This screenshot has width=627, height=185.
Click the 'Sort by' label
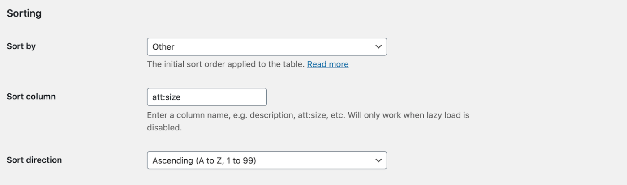click(21, 46)
